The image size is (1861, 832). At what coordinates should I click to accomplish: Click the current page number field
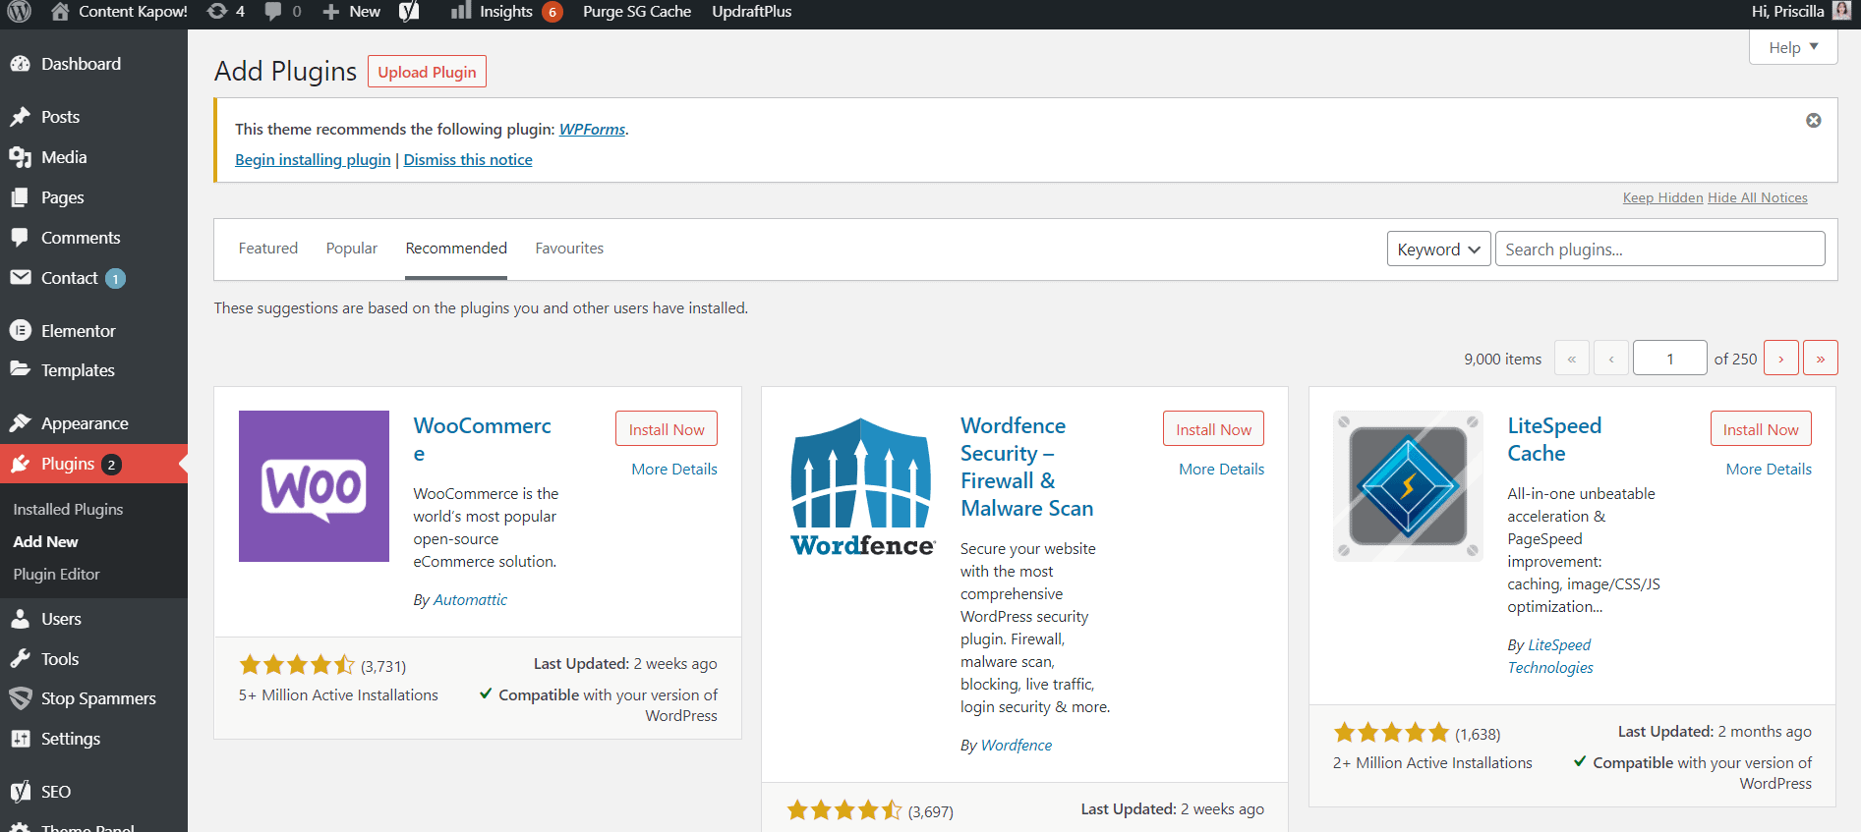click(1670, 359)
